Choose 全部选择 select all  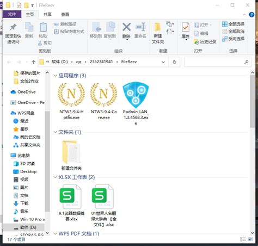pyautogui.click(x=234, y=24)
